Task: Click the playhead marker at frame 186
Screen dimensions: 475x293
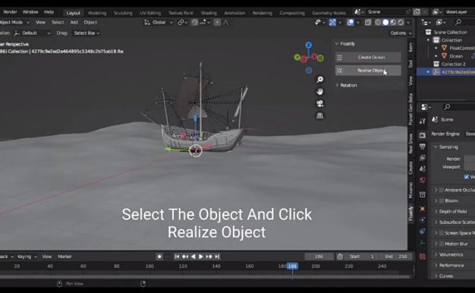Action: (x=292, y=266)
